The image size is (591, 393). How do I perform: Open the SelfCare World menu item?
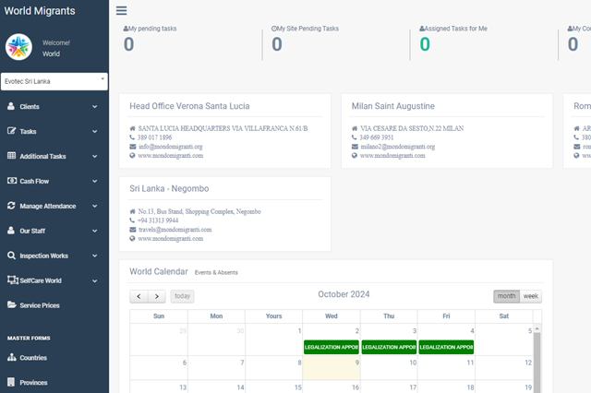54,280
